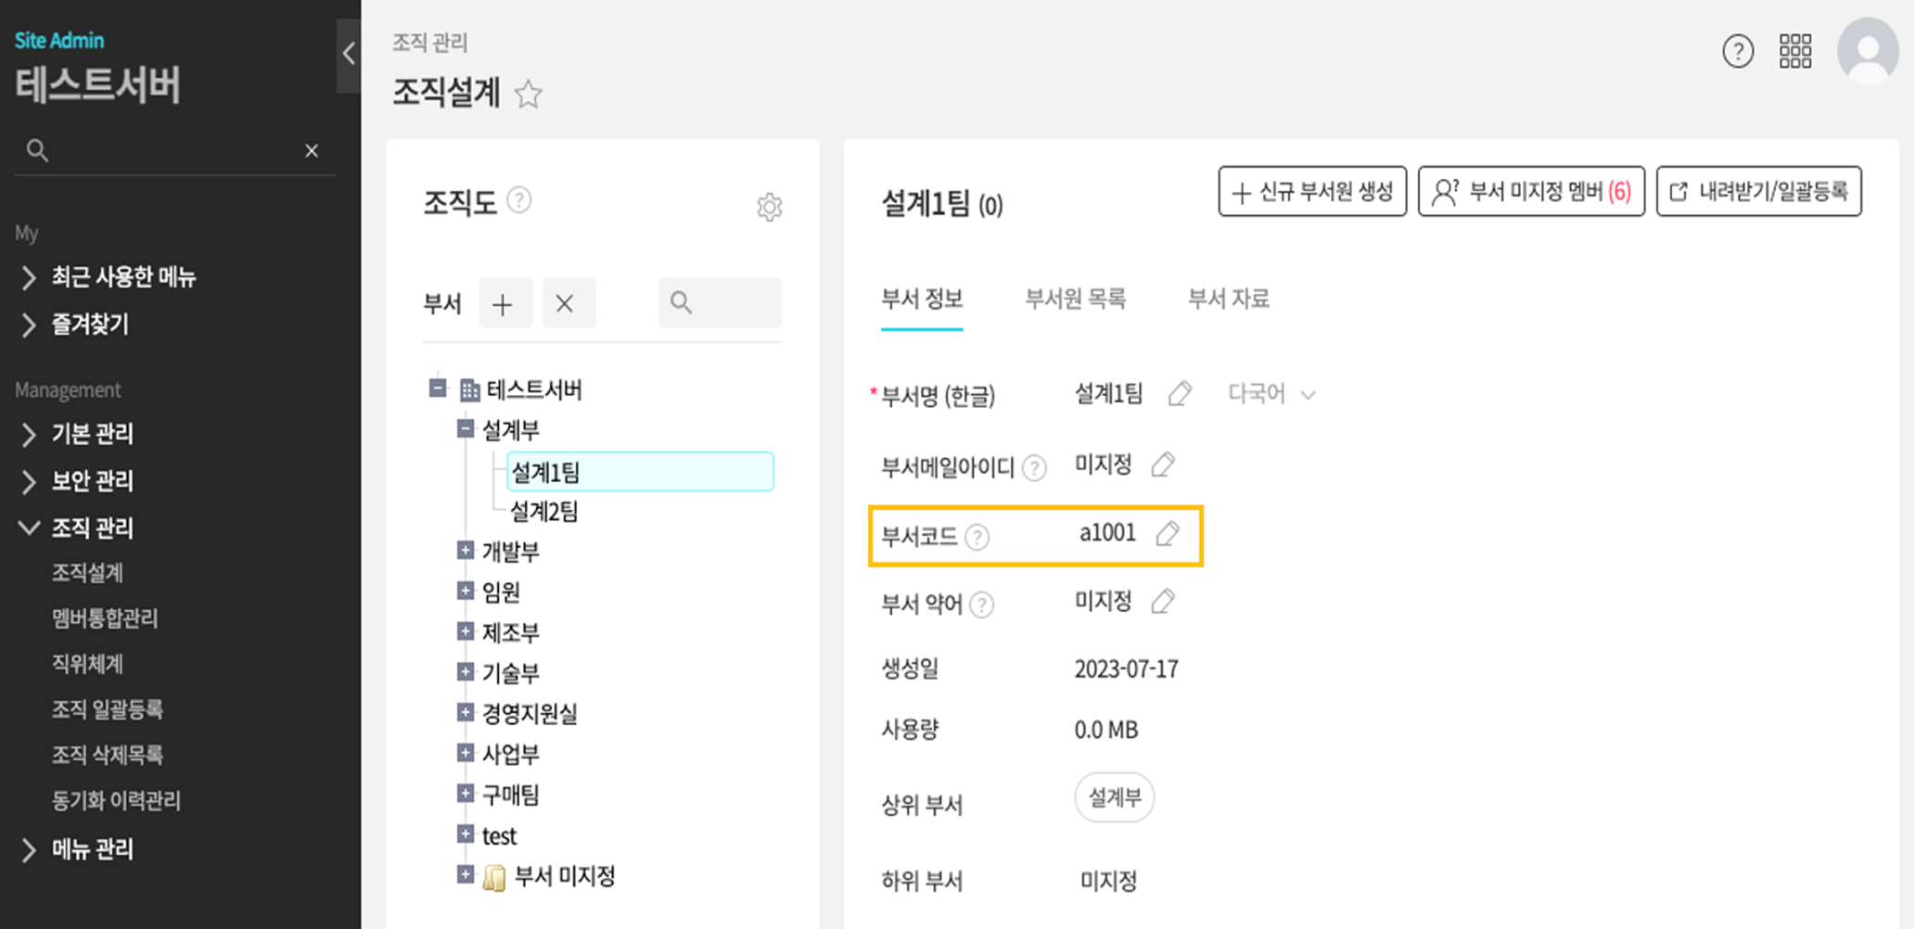Switch to the 부서 자료 tab

(x=1228, y=299)
